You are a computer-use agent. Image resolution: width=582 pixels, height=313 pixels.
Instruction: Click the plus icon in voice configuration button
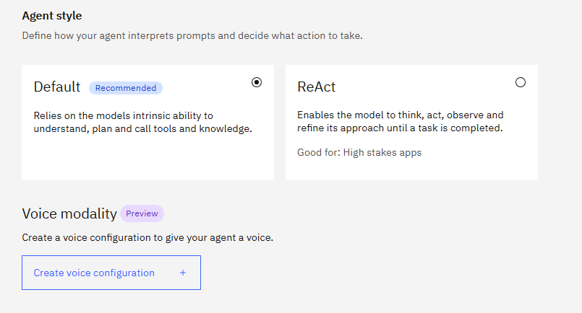[183, 273]
